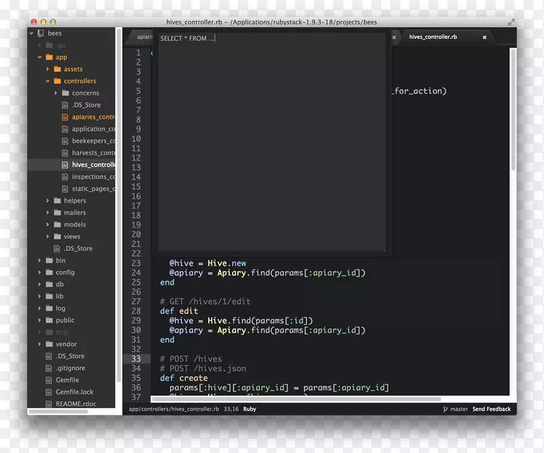Click the README.rdoc file icon

pyautogui.click(x=49, y=404)
